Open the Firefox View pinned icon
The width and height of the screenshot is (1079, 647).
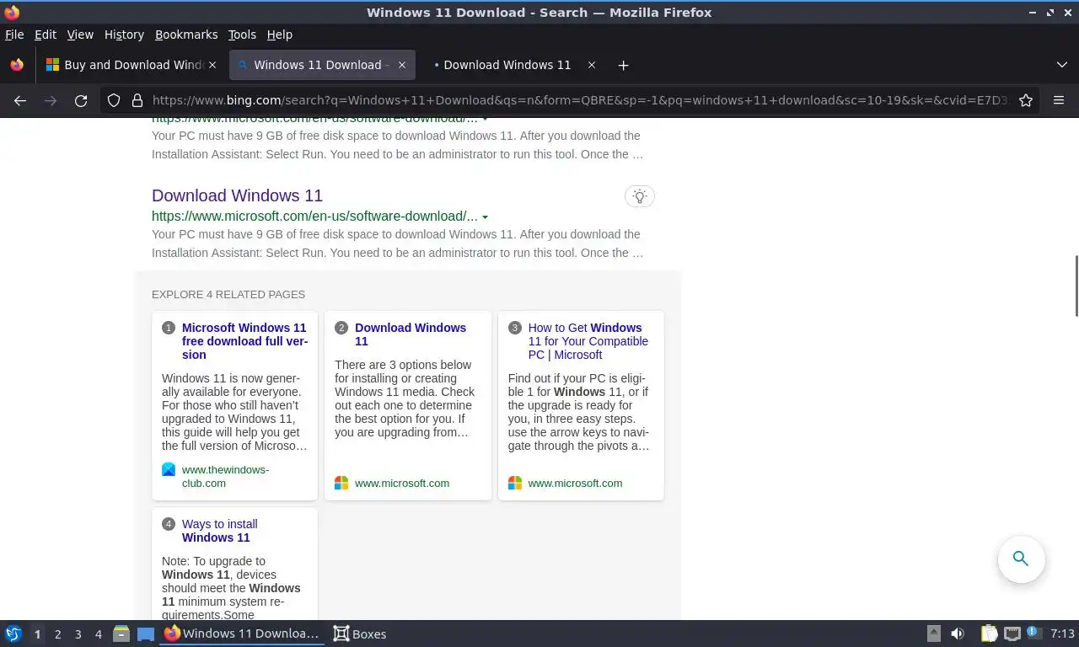click(x=17, y=65)
